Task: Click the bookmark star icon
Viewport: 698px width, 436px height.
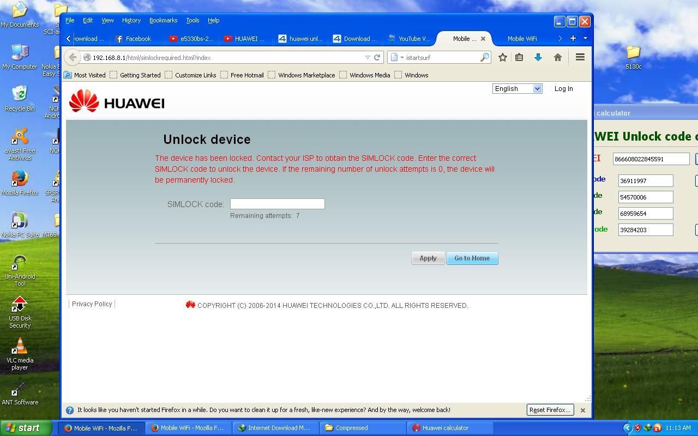Action: coord(502,57)
